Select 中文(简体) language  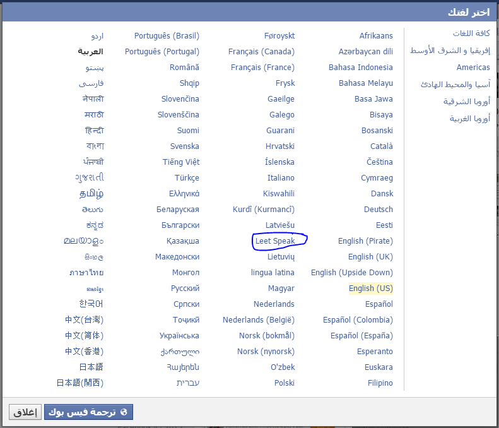84,336
